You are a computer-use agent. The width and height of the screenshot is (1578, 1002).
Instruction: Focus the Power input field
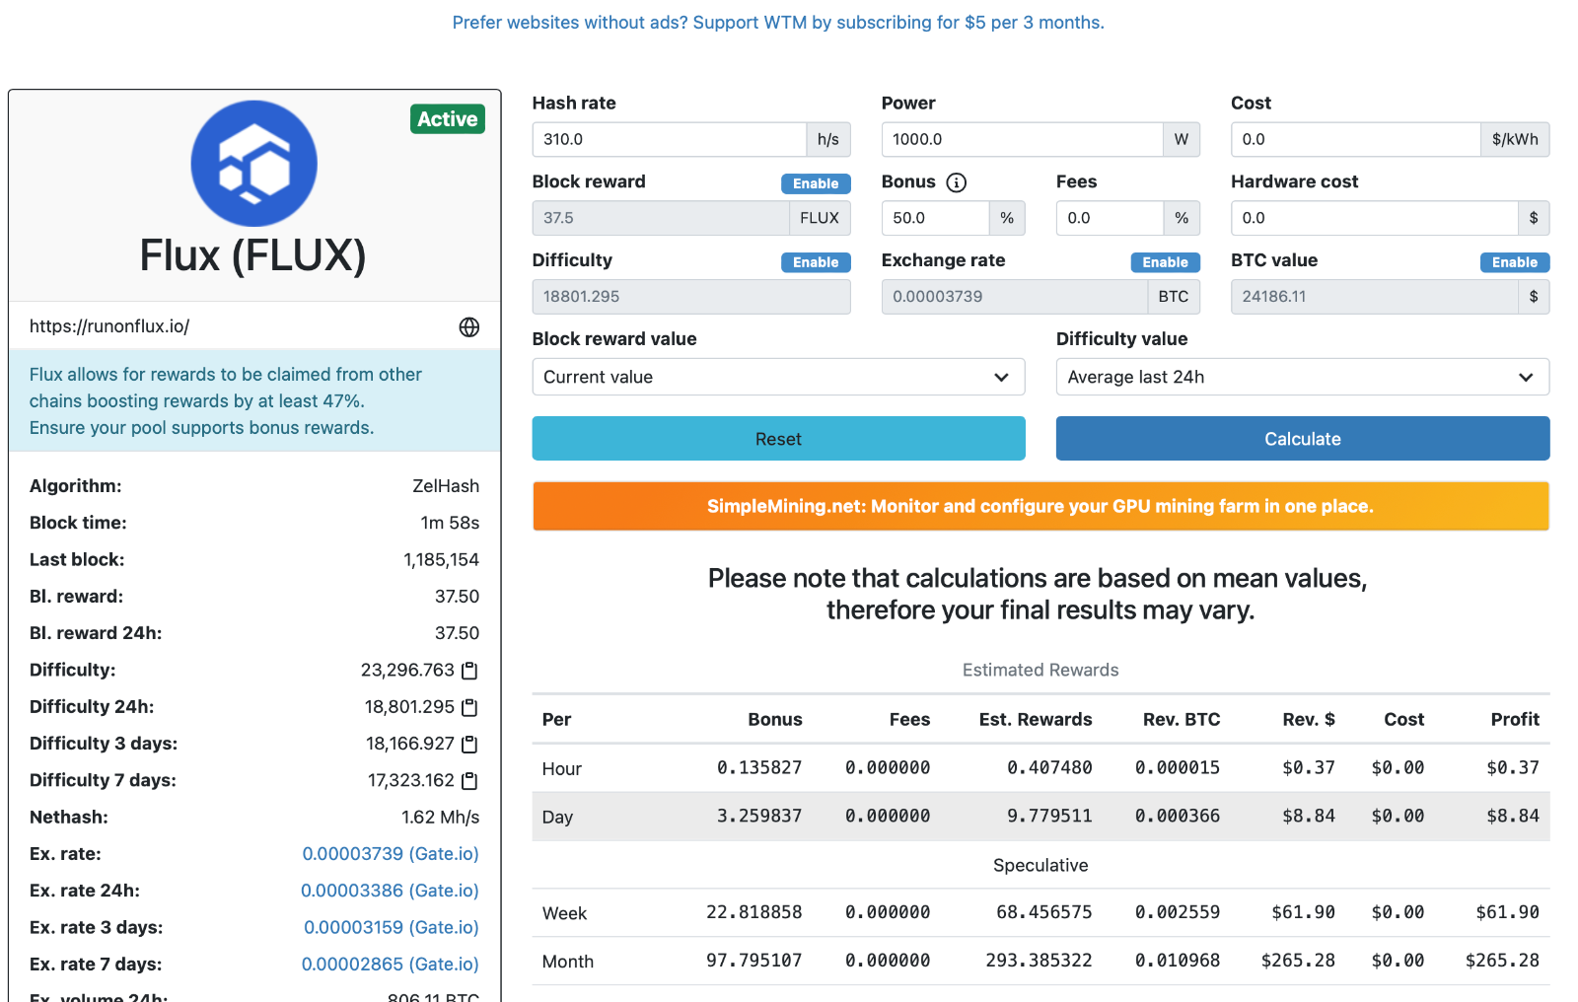tap(1022, 139)
